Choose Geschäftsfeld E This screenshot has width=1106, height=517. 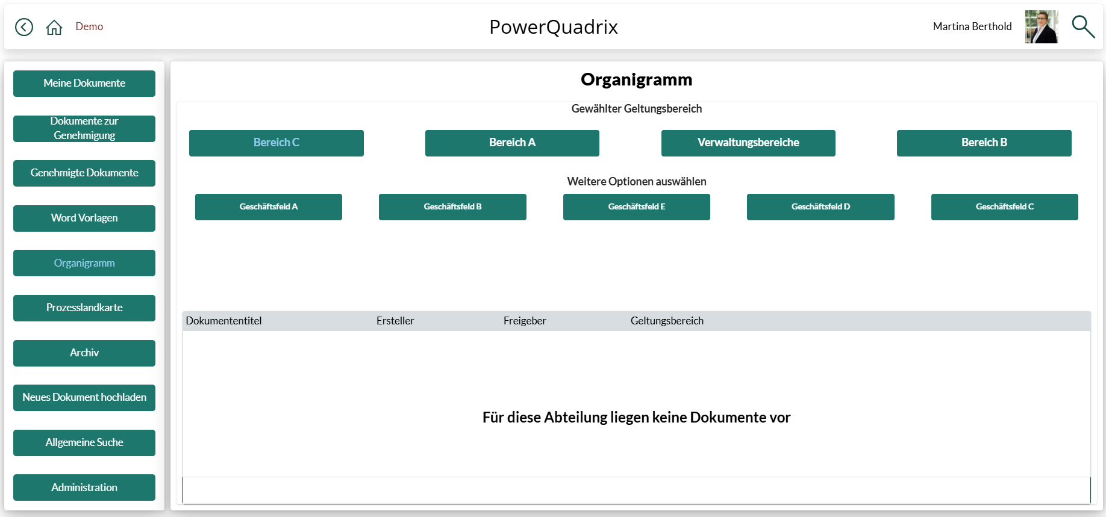tap(637, 207)
